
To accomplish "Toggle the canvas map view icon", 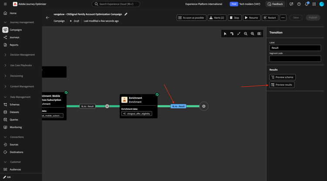I will coord(259,34).
